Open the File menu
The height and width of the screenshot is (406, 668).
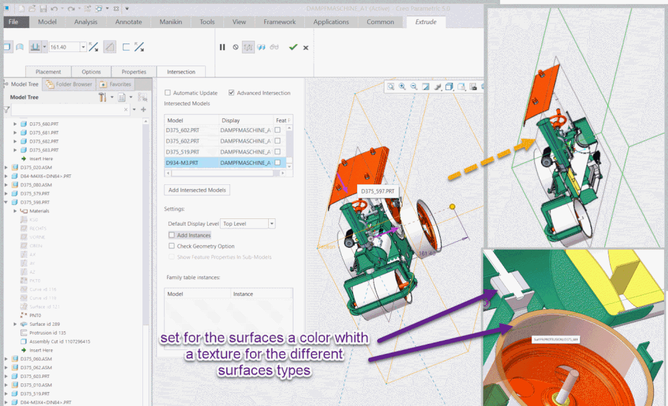[13, 22]
